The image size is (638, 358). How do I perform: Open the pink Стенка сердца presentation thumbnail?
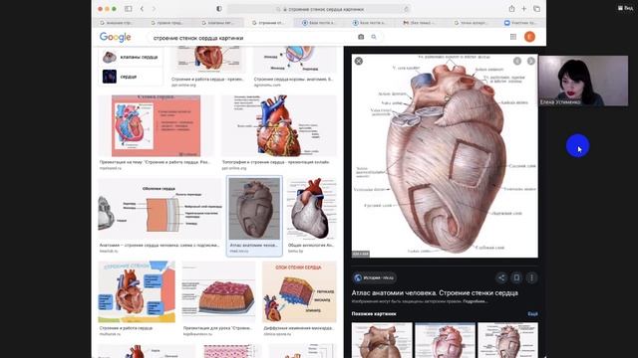click(x=156, y=126)
